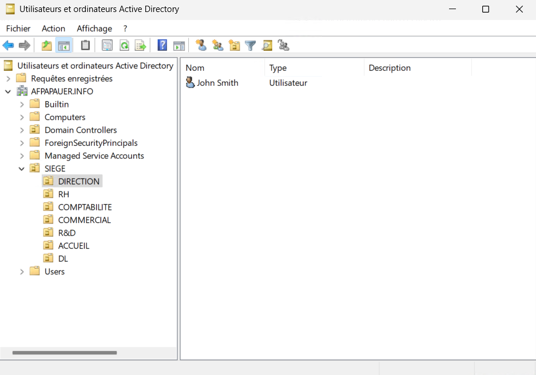Click the Properties sheet toolbar icon

coord(107,46)
